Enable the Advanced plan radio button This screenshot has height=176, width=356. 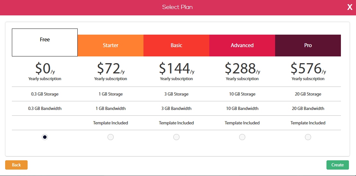[x=242, y=137]
